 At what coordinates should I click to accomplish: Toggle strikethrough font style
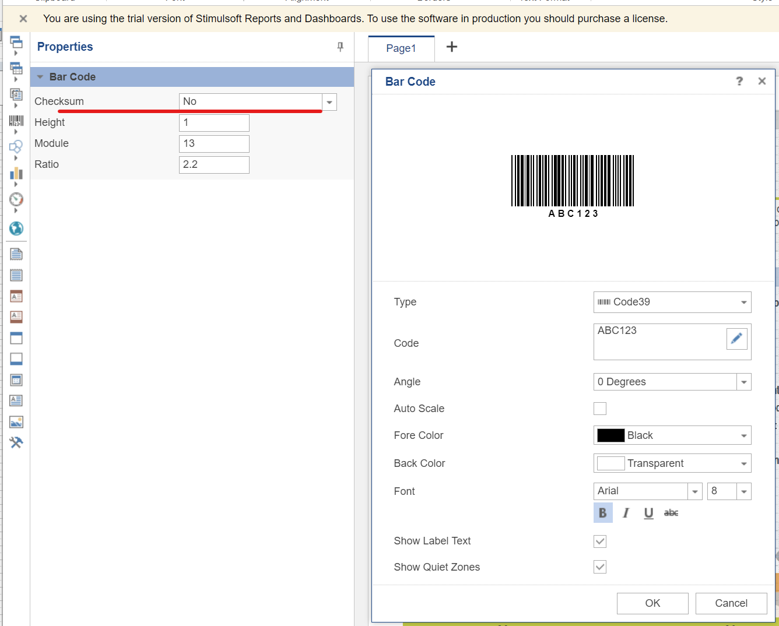tap(671, 512)
